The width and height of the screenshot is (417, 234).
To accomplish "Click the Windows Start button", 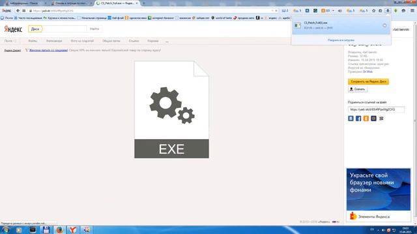I will coord(5,229).
